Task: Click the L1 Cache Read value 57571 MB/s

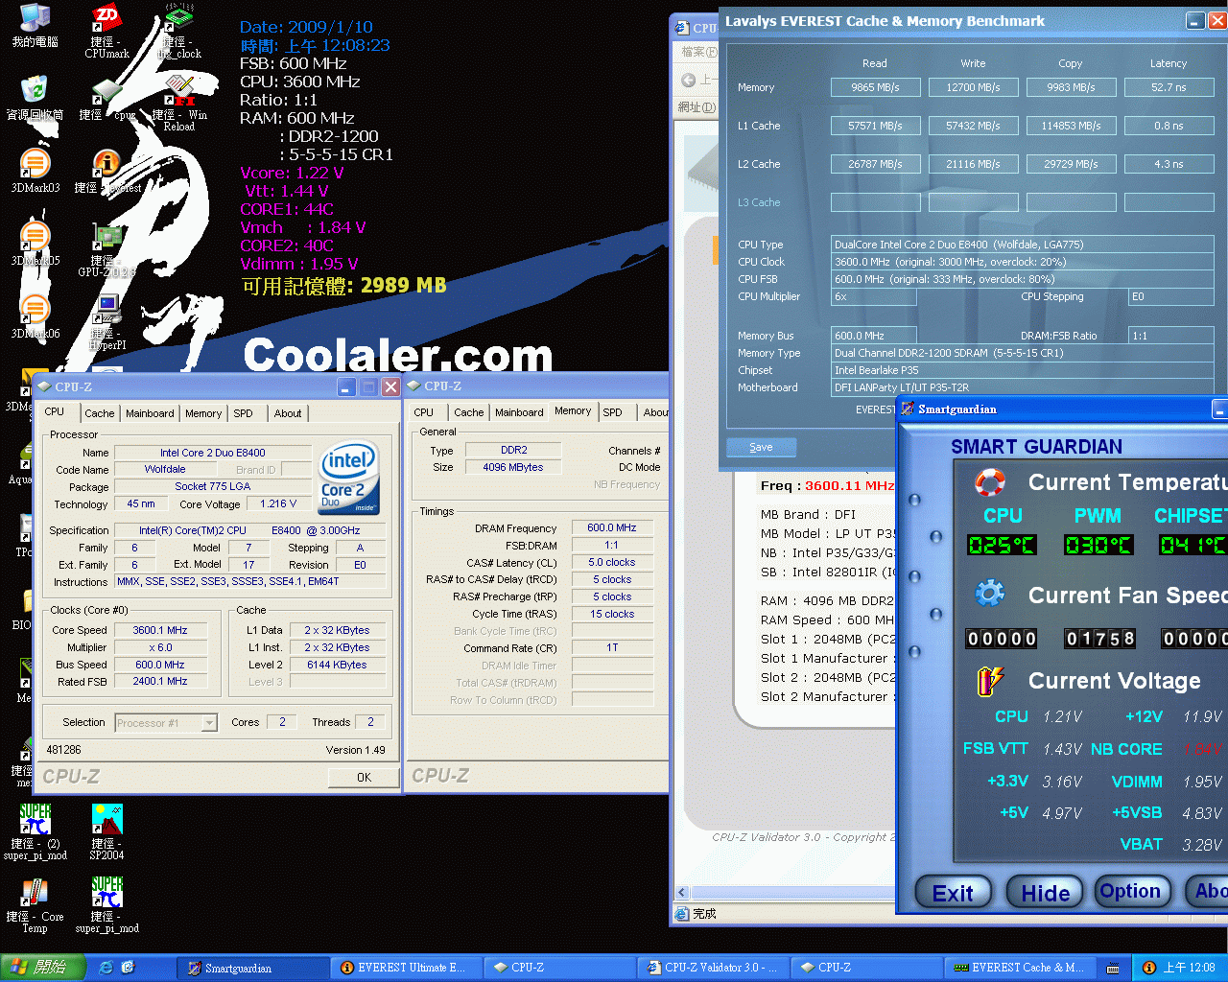Action: coord(875,126)
